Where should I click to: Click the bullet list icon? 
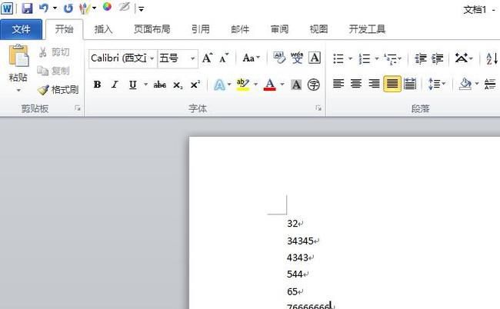point(338,58)
